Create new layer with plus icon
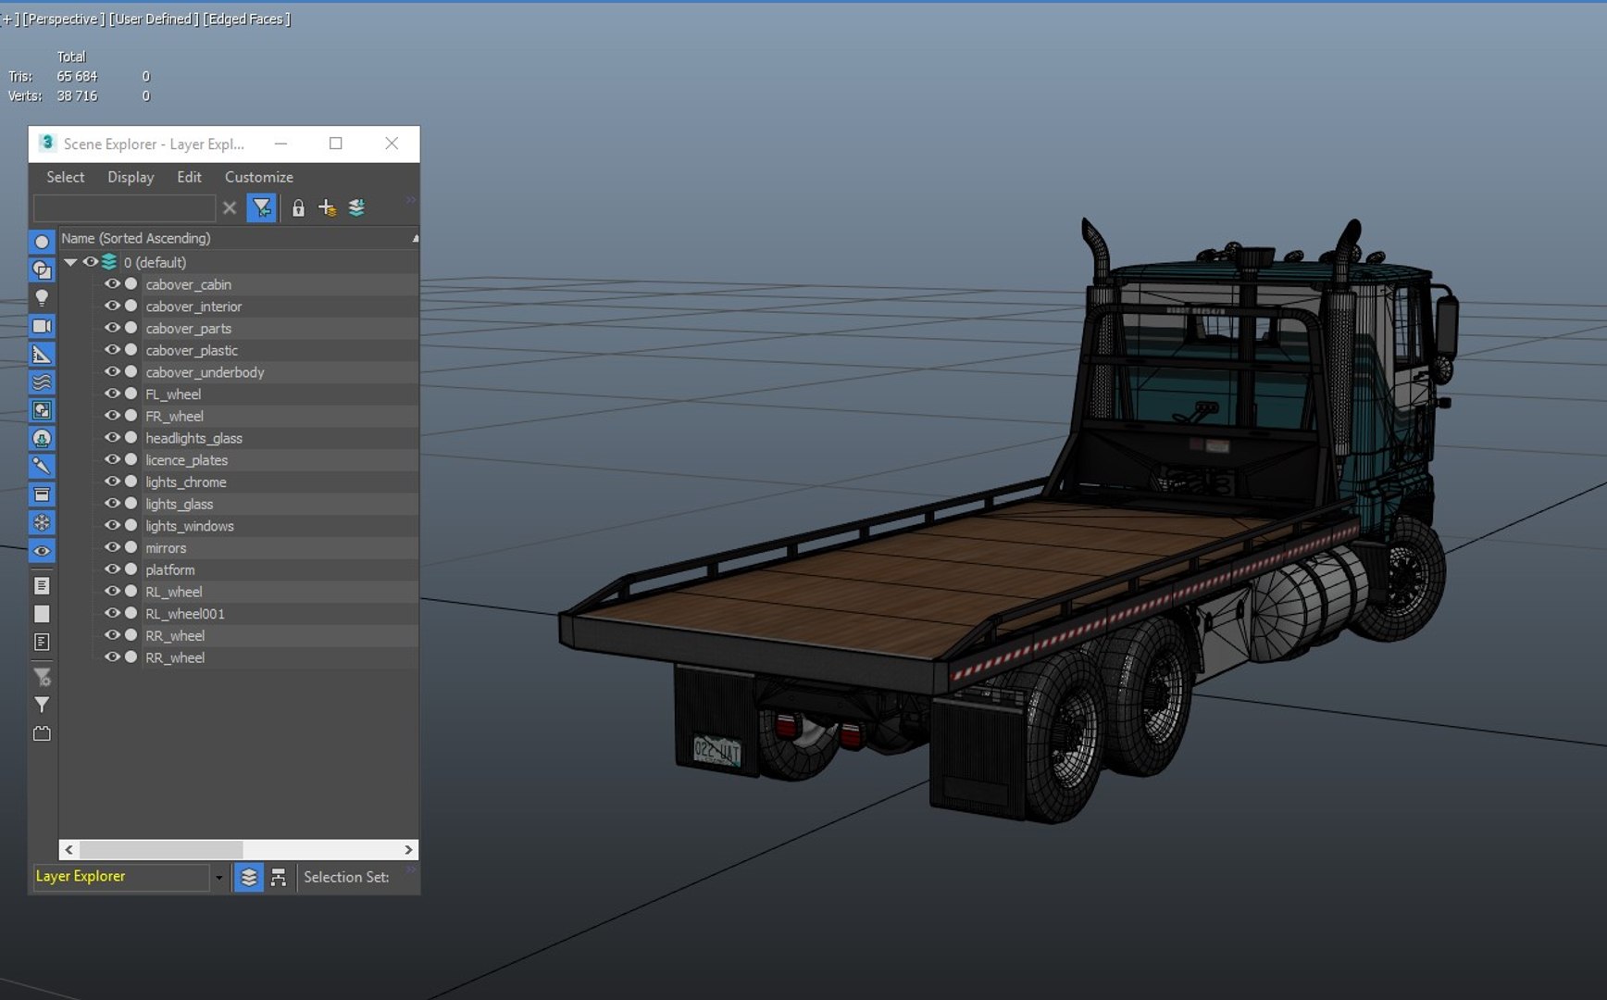 click(x=327, y=208)
